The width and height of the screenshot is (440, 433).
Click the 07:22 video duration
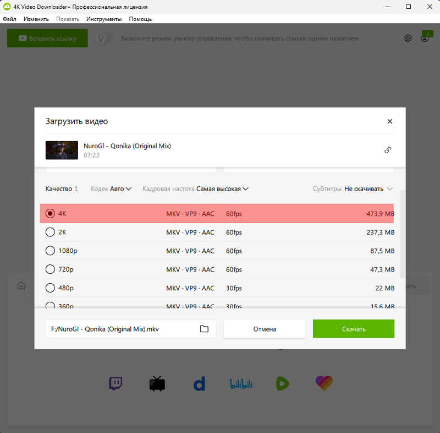(x=91, y=155)
